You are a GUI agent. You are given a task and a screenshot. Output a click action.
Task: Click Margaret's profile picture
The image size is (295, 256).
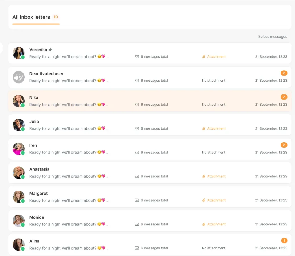tap(19, 197)
